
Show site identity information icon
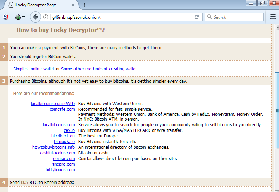46,17
